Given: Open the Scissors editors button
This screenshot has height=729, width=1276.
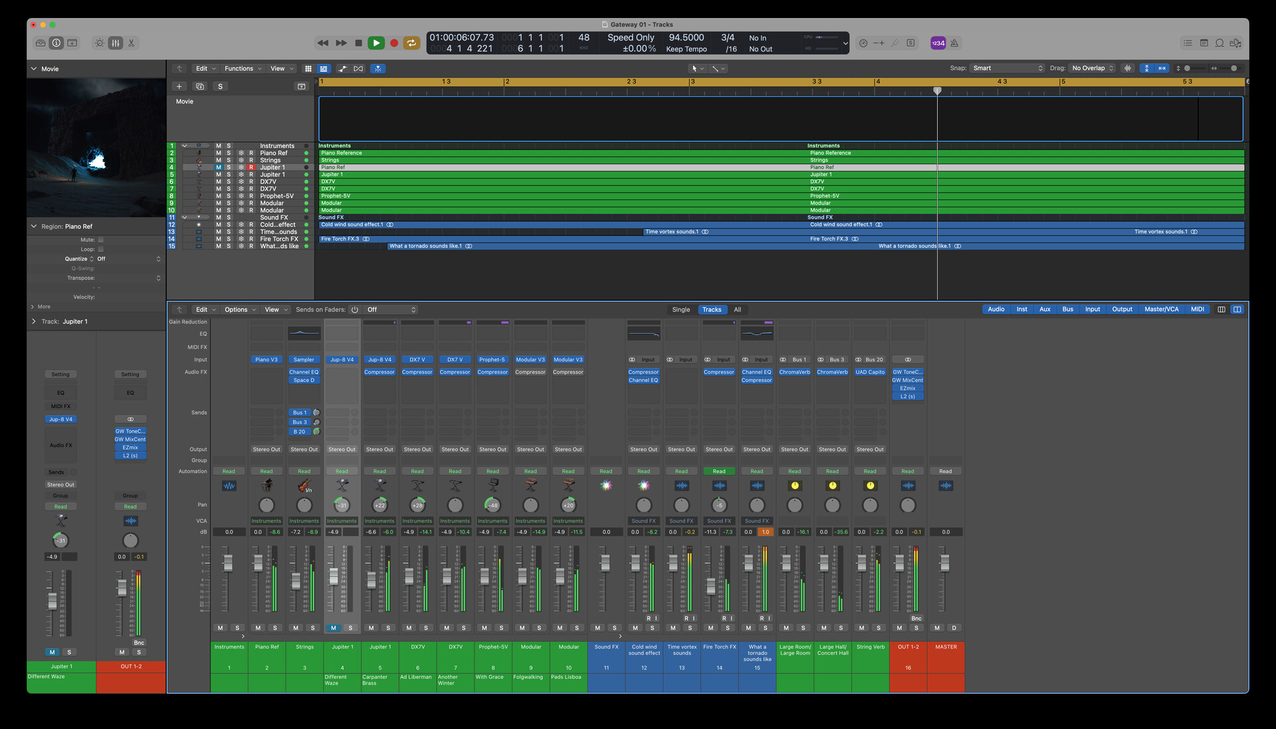Looking at the screenshot, I should tap(132, 43).
